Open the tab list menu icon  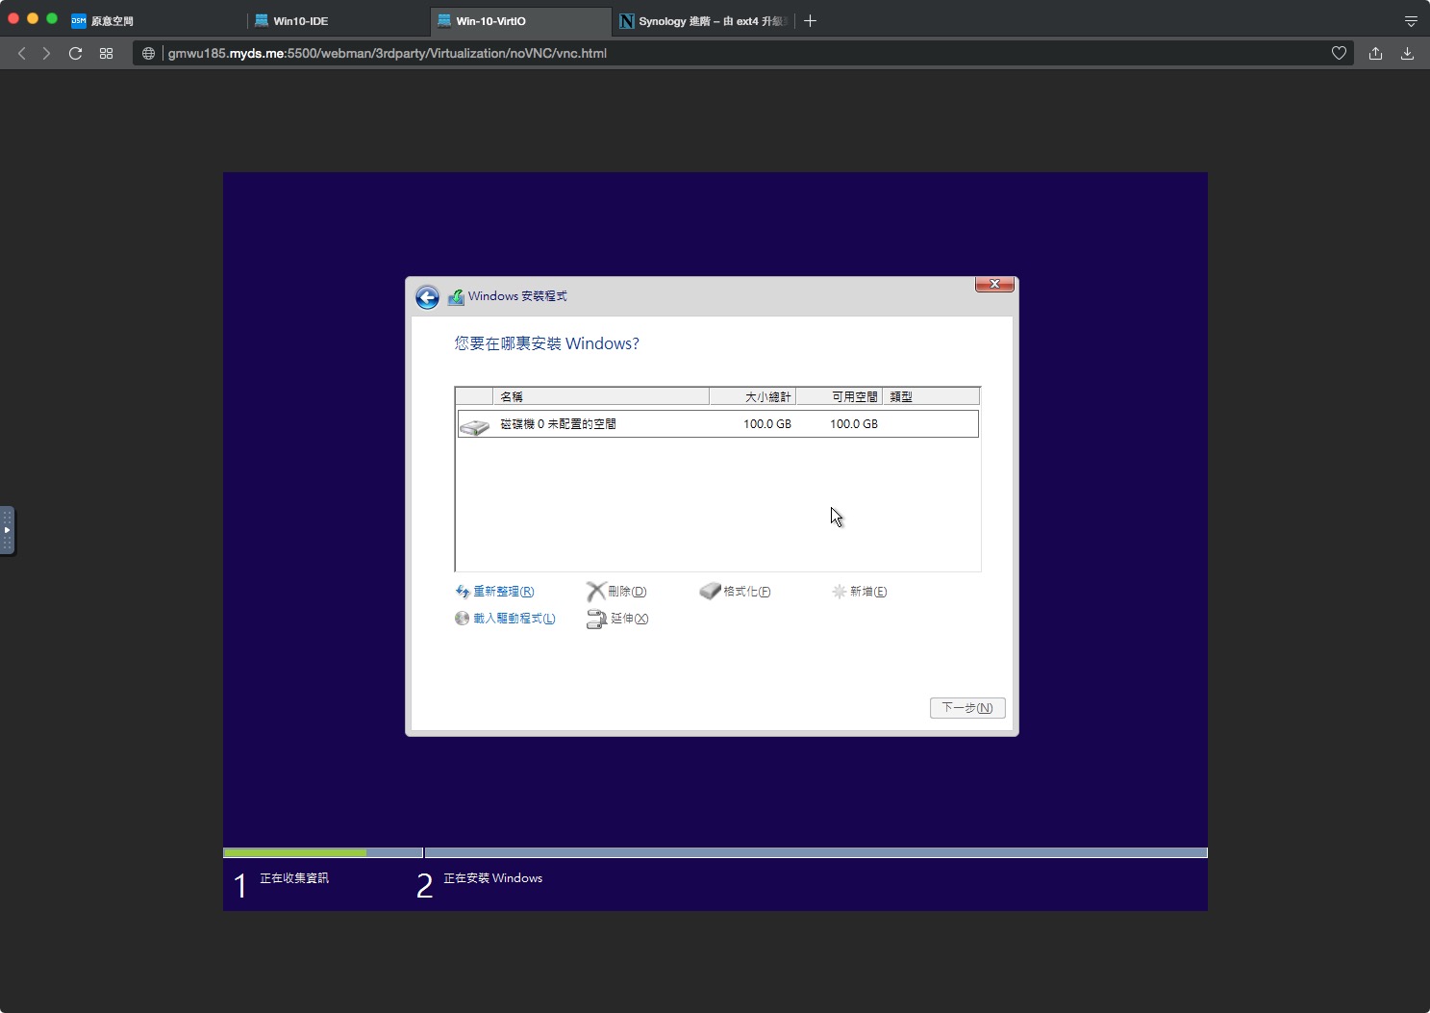point(1411,21)
